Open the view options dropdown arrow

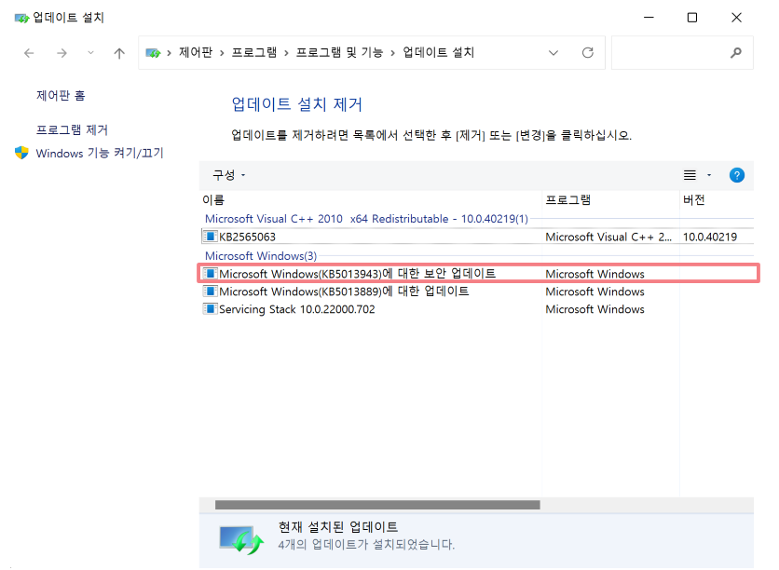click(709, 175)
